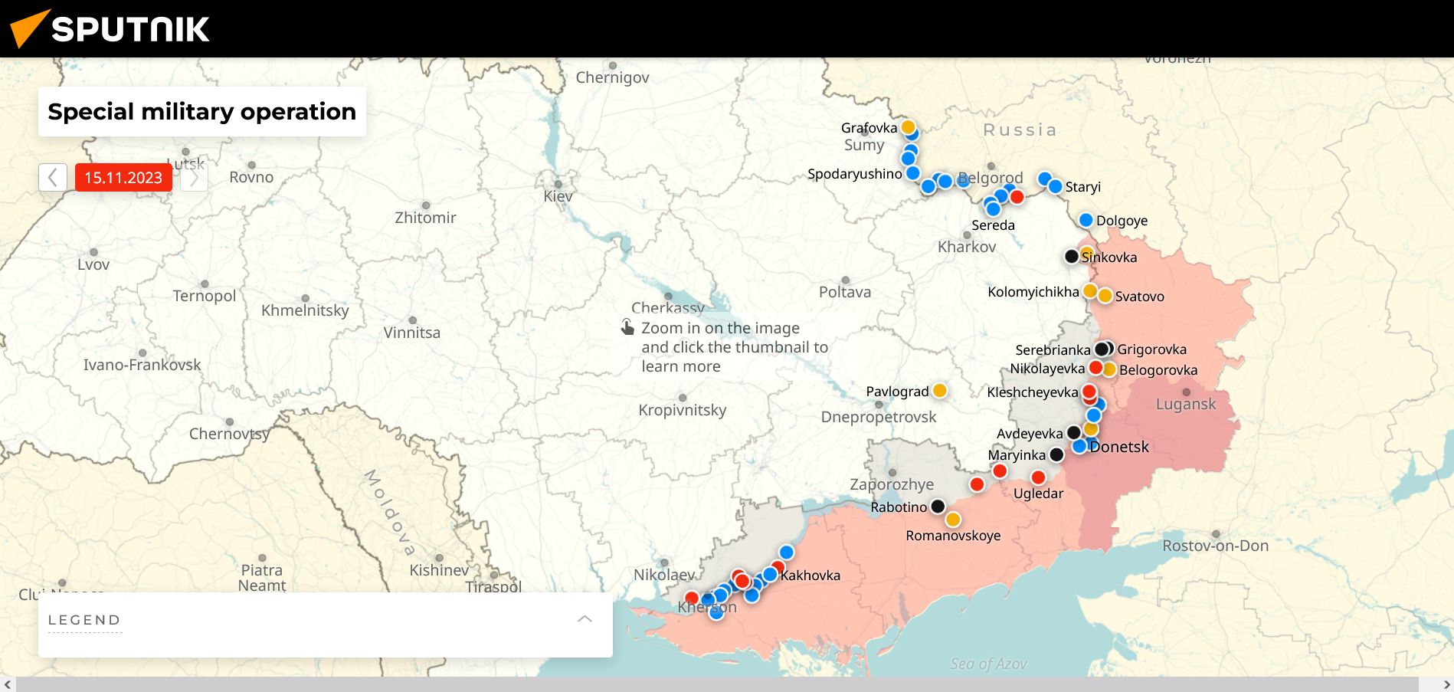
Task: Select the 15.11.2023 date button
Action: point(123,178)
